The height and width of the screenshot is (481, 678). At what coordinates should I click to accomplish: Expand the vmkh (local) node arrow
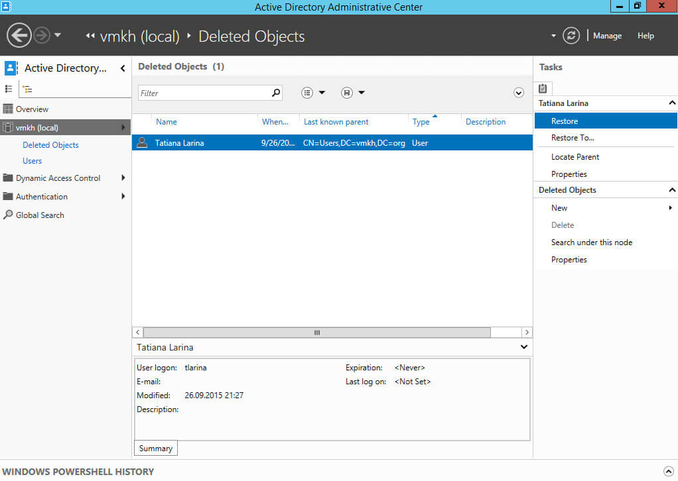pos(123,127)
